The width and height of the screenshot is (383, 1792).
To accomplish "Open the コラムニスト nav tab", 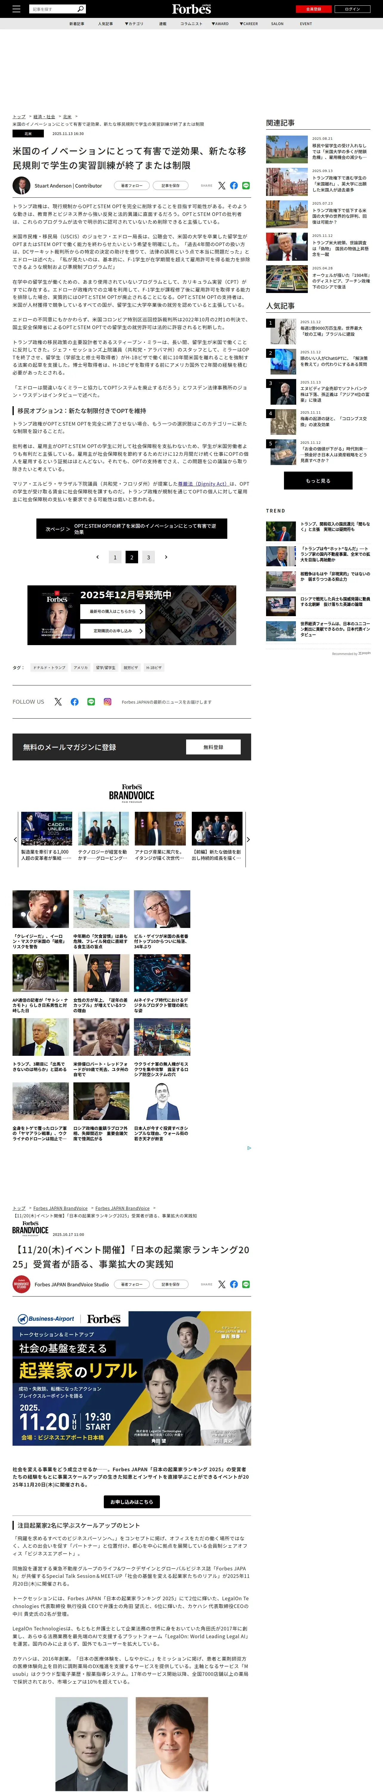I will (191, 24).
